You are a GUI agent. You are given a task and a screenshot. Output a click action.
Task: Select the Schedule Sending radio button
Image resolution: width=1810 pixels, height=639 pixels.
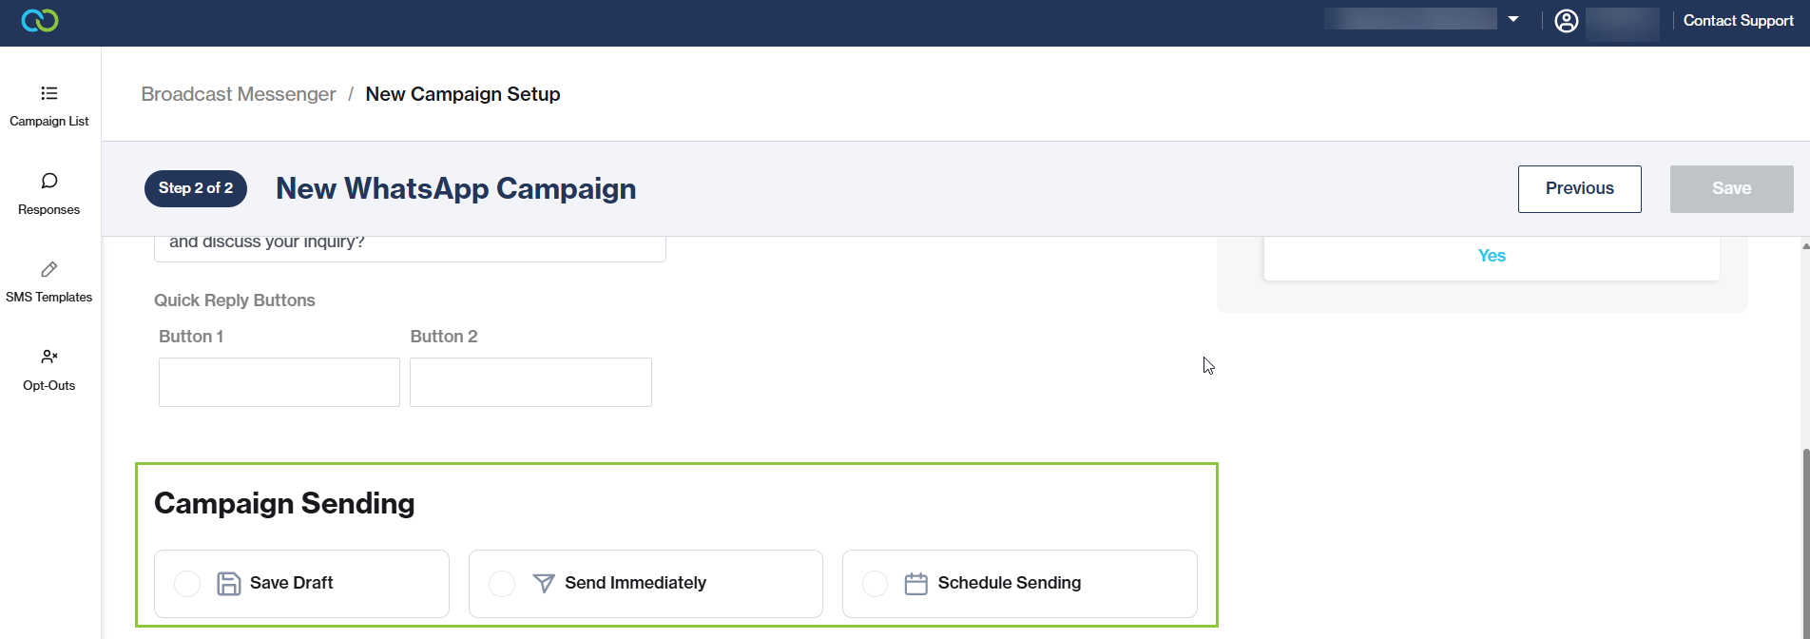click(875, 584)
